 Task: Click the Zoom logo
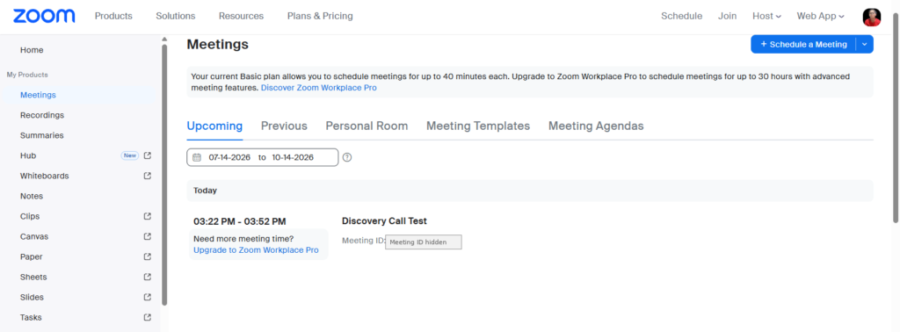coord(44,16)
